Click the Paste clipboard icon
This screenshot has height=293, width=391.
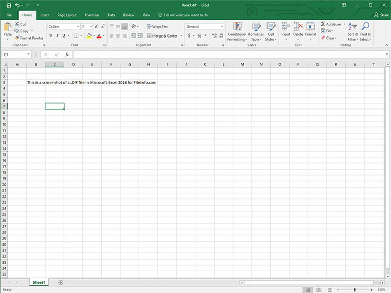(x=8, y=27)
